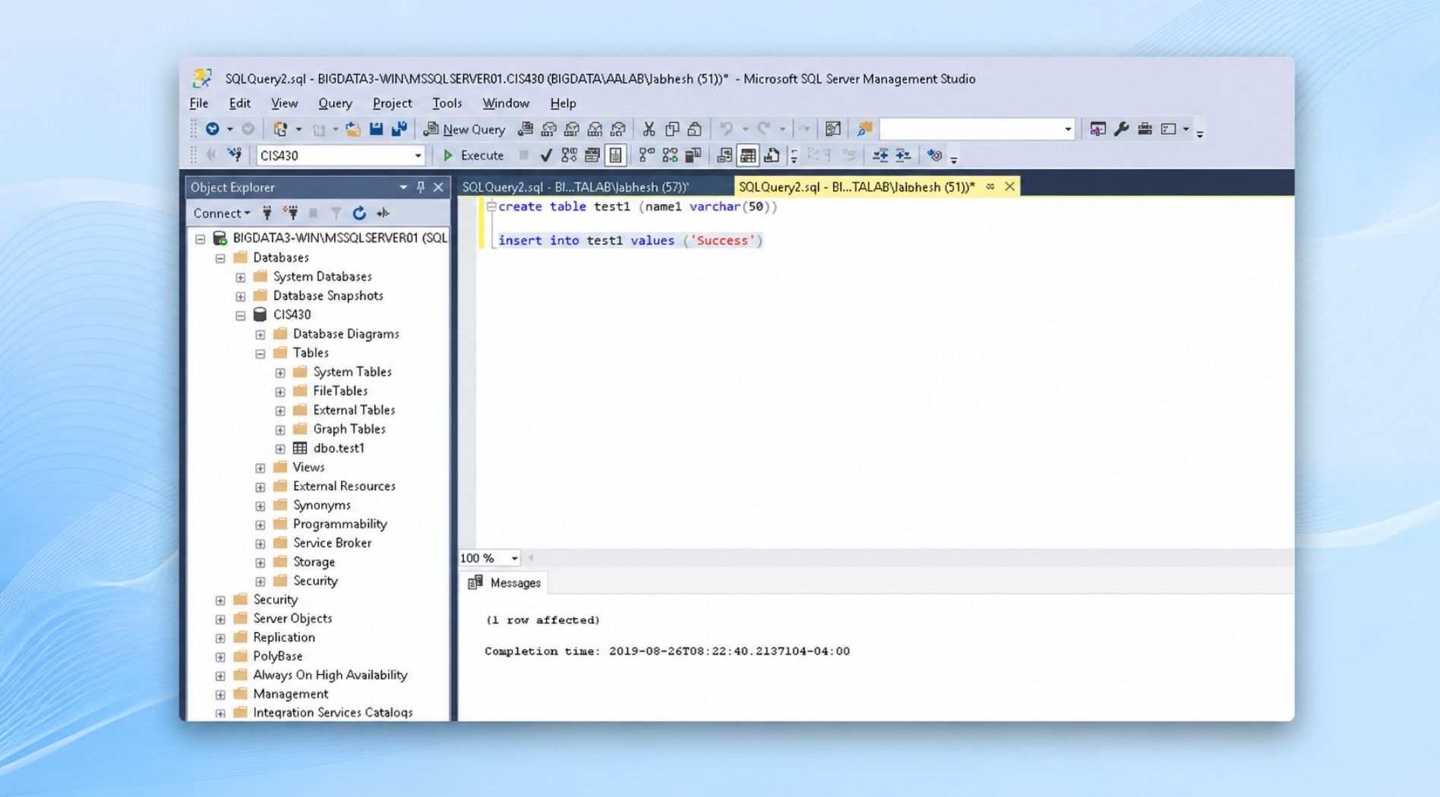Open the Tools menu
This screenshot has height=797, width=1440.
pos(447,103)
